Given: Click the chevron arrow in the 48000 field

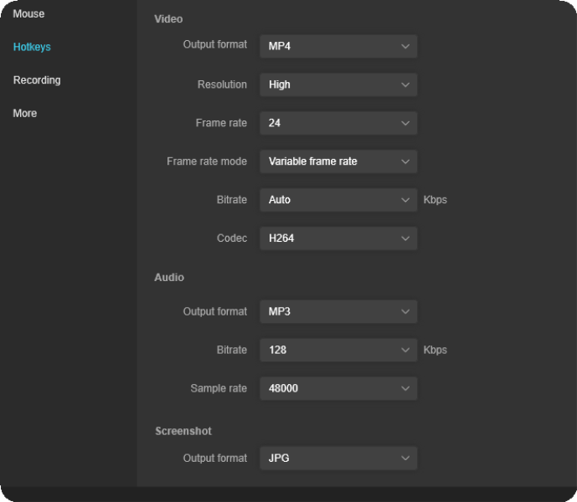Looking at the screenshot, I should [x=405, y=388].
